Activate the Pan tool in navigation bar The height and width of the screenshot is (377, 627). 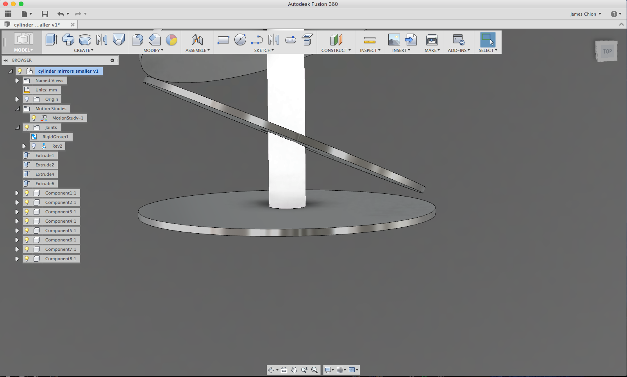tap(294, 370)
